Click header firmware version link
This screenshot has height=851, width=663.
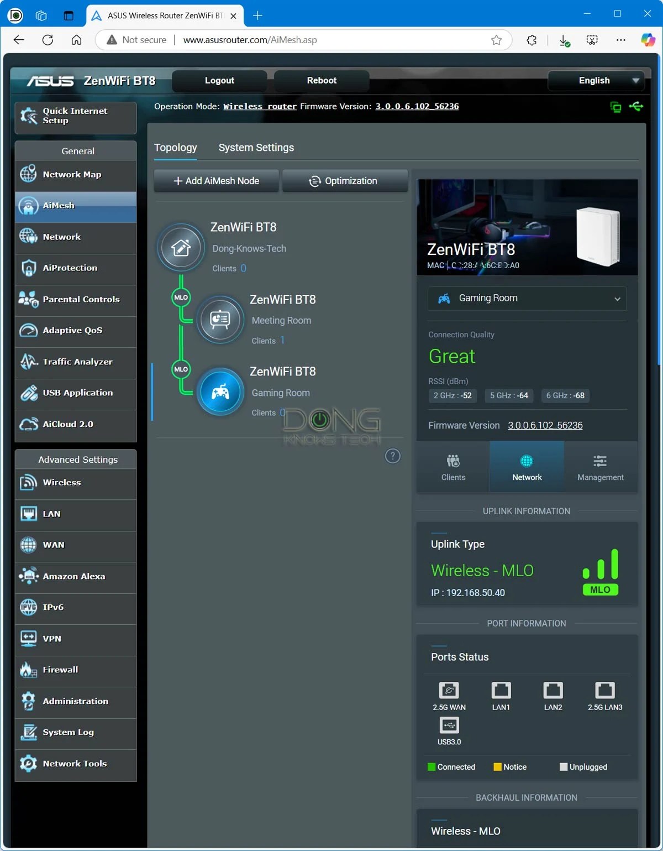tap(417, 106)
